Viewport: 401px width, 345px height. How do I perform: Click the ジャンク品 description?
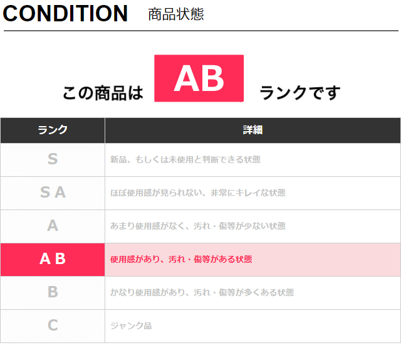click(130, 326)
